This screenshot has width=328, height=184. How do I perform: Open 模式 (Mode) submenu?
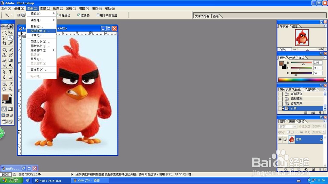point(41,13)
